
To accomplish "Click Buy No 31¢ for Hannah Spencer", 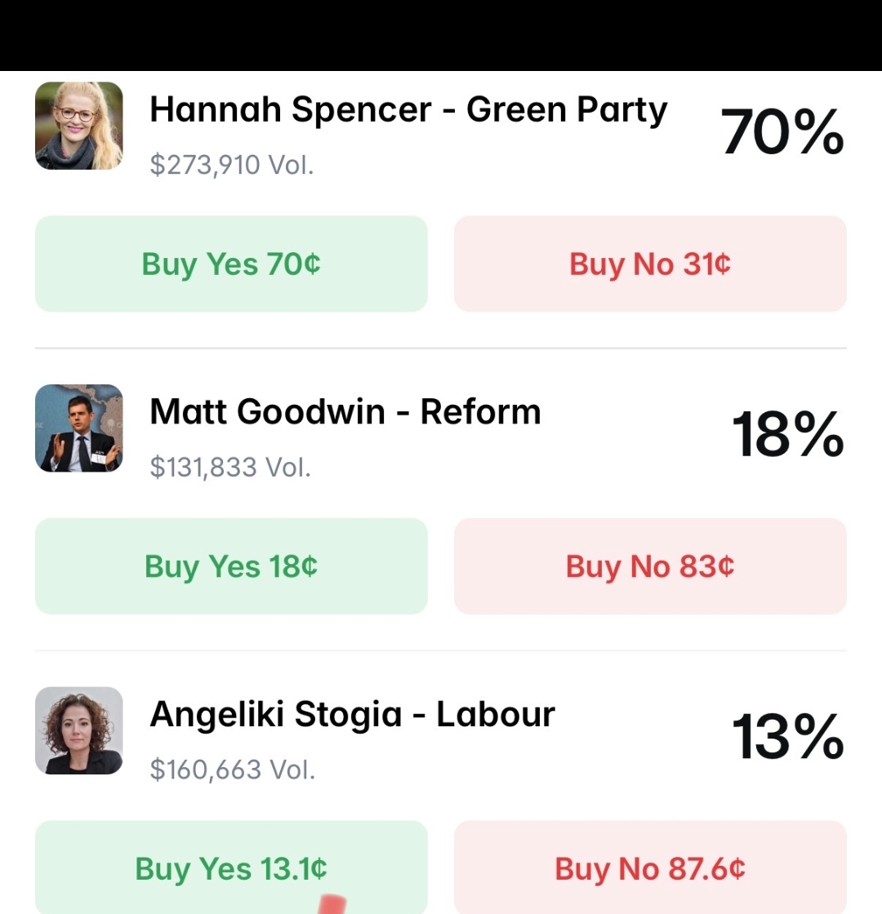I will [x=650, y=264].
